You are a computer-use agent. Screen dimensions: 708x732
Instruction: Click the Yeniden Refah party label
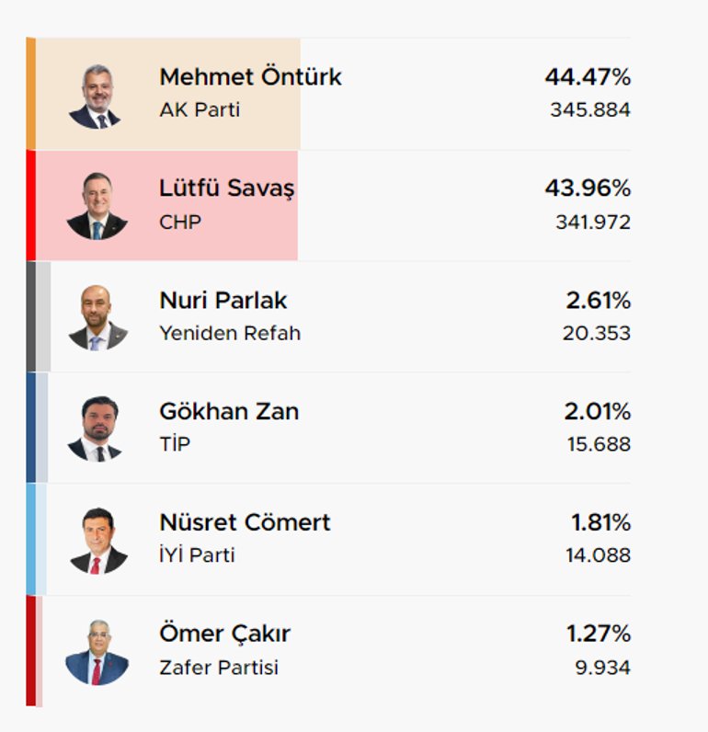pyautogui.click(x=230, y=333)
